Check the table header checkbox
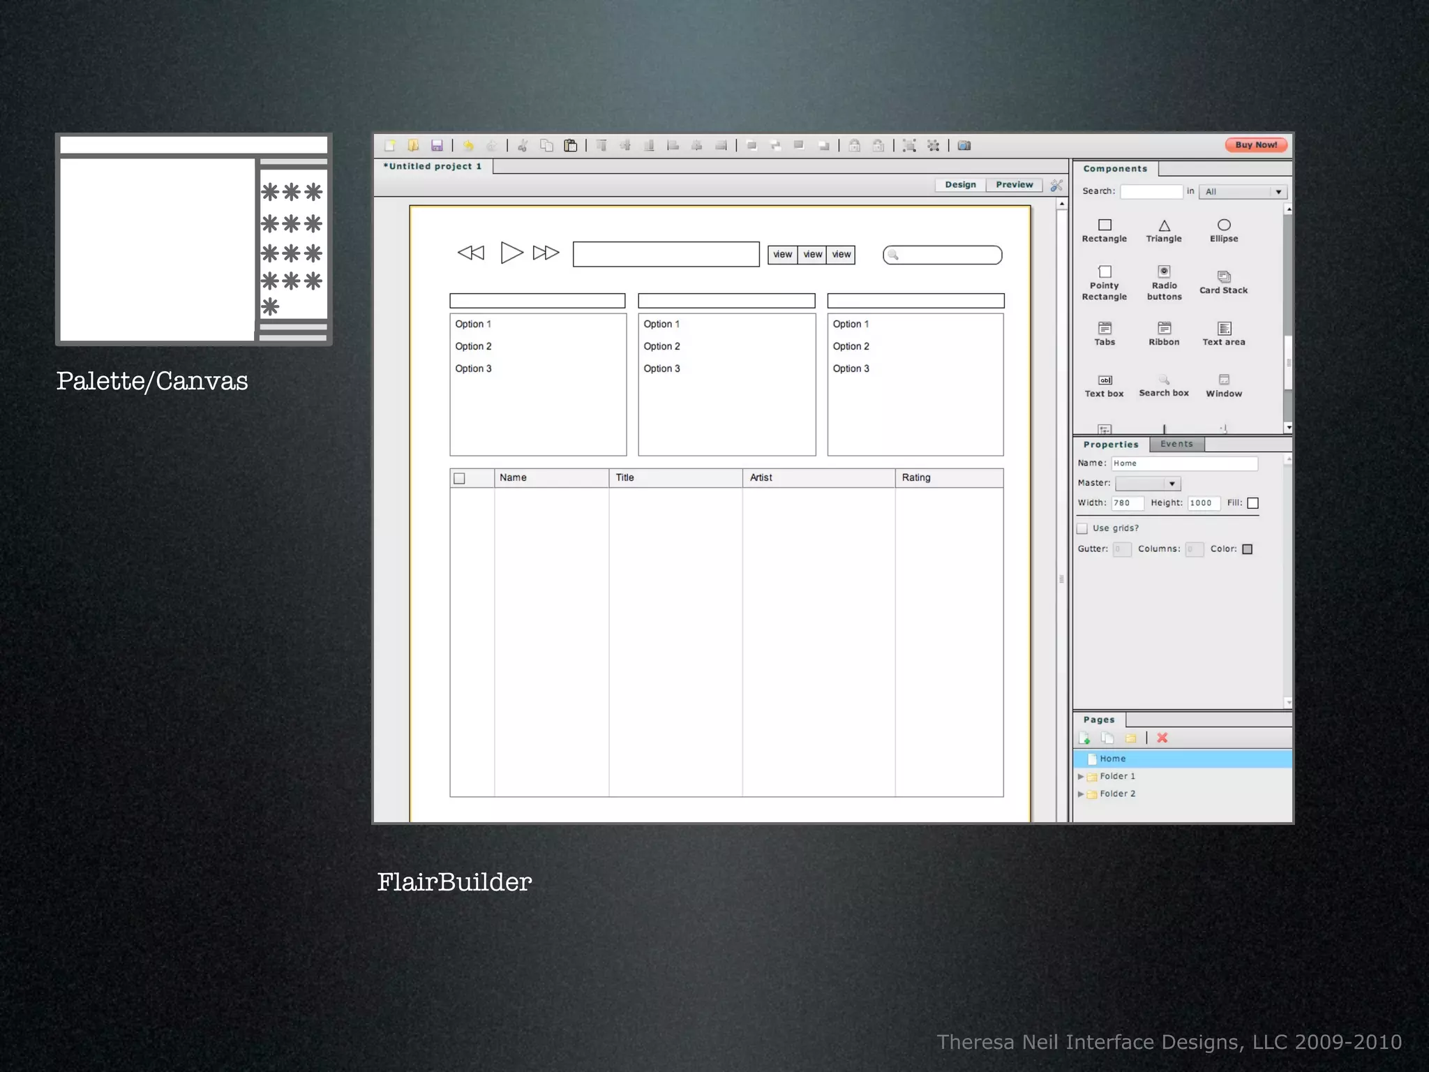1429x1072 pixels. [x=459, y=478]
